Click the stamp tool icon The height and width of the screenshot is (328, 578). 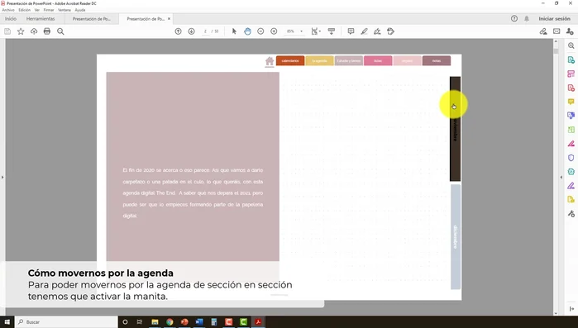(391, 31)
